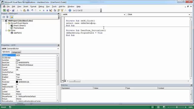Viewport: 194px width, 109px height.
Task: Select UserForm1 in project tree
Action: click(x=18, y=33)
